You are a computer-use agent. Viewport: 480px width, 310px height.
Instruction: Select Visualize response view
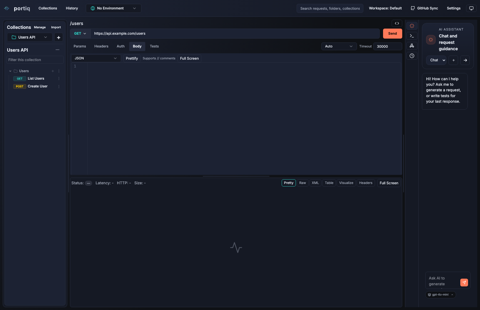point(346,183)
